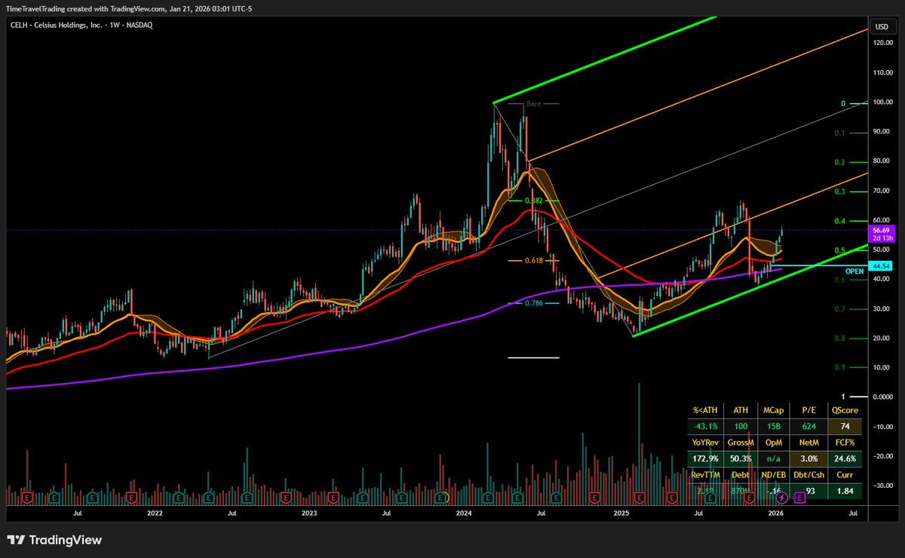The width and height of the screenshot is (905, 558).
Task: Click the 2023 time axis label
Action: [309, 513]
